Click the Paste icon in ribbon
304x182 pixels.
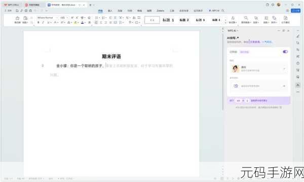pos(25,18)
